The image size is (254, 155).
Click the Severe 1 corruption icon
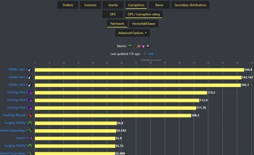[x=30, y=138]
